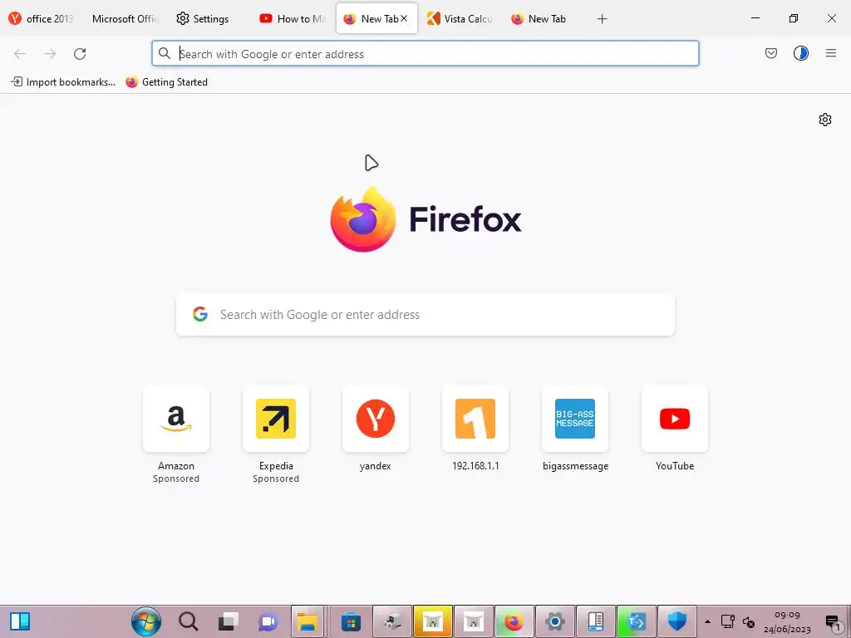Focus the address bar search field
The width and height of the screenshot is (851, 638).
pos(425,54)
